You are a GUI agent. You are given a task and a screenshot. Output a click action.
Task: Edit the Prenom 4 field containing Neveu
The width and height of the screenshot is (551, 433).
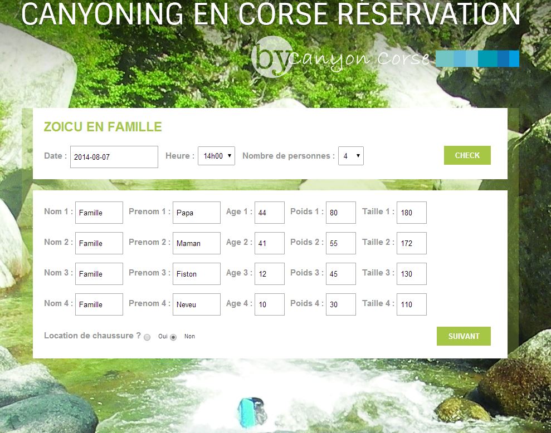[196, 304]
